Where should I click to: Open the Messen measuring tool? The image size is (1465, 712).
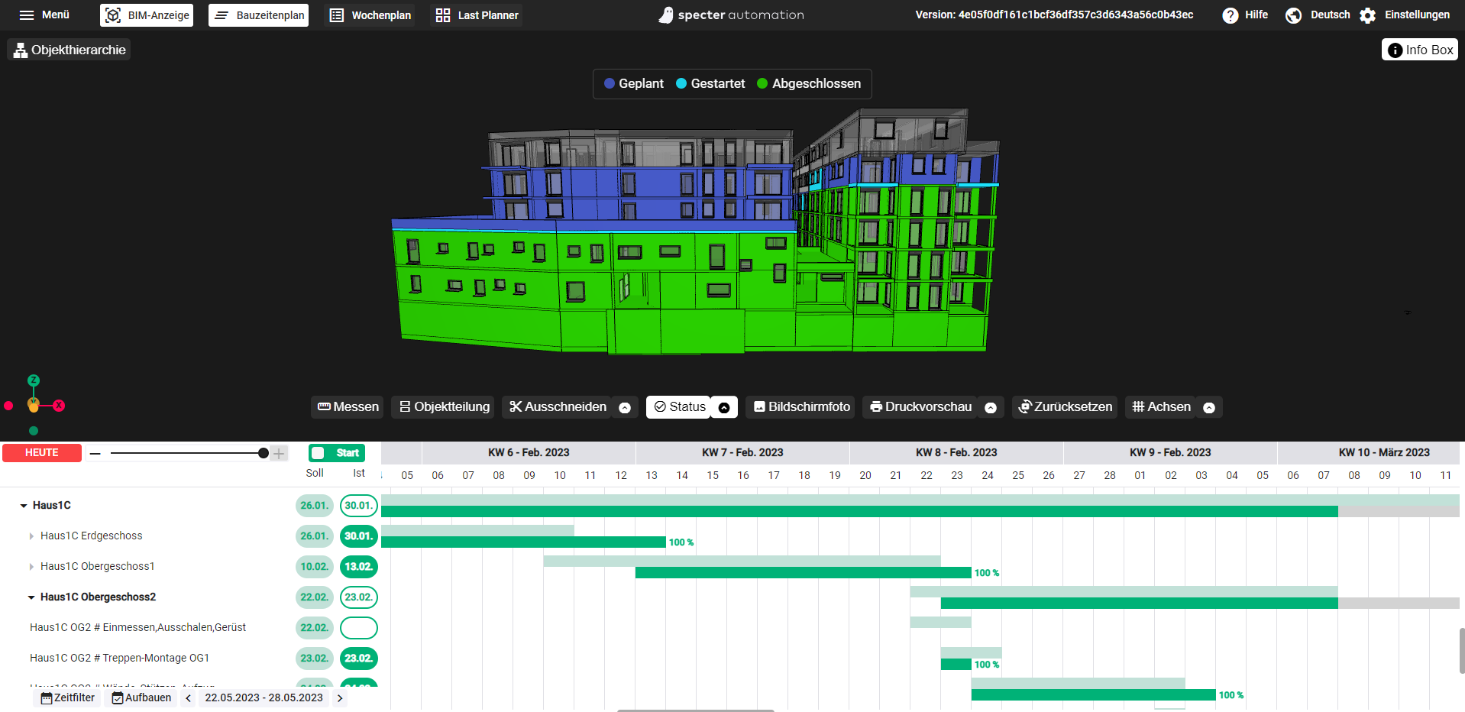348,407
